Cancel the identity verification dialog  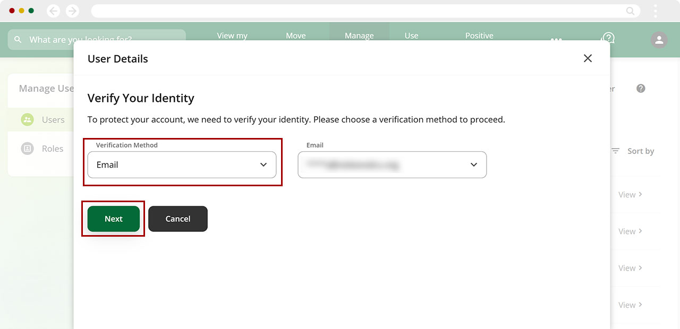point(178,219)
